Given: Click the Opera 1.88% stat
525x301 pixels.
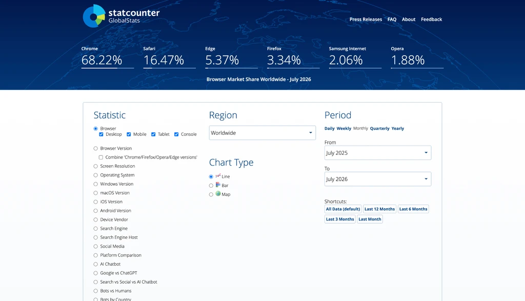Looking at the screenshot, I should [417, 57].
